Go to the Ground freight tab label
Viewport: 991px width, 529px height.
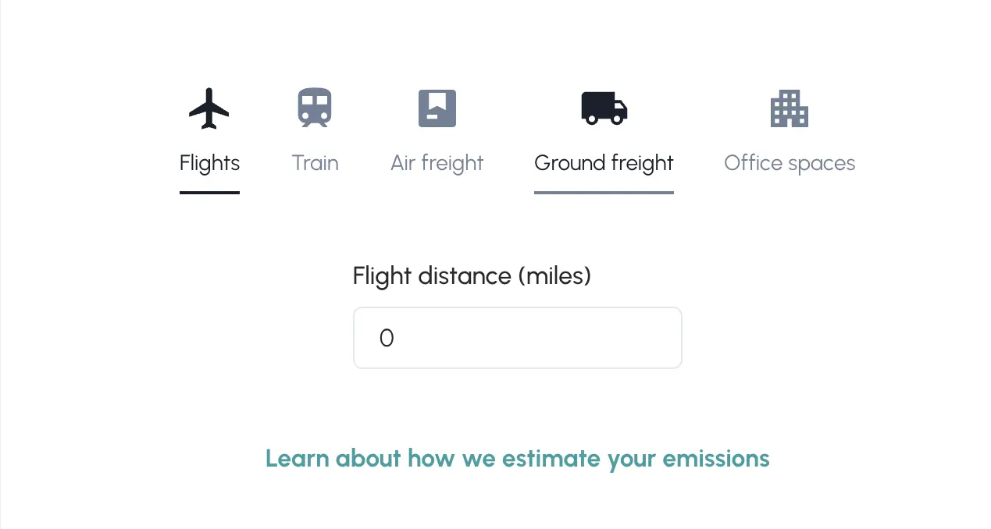(x=604, y=163)
